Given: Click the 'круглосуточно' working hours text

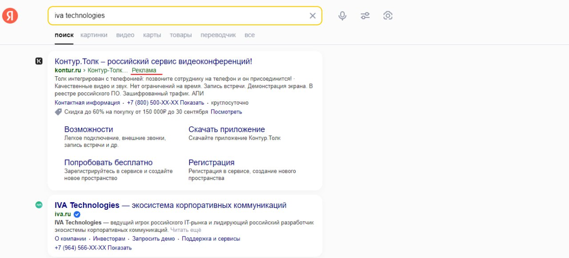Looking at the screenshot, I should click(x=230, y=103).
